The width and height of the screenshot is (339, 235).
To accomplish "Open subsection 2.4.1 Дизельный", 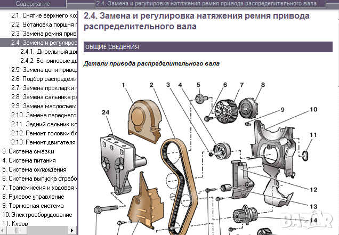I will pyautogui.click(x=49, y=52).
